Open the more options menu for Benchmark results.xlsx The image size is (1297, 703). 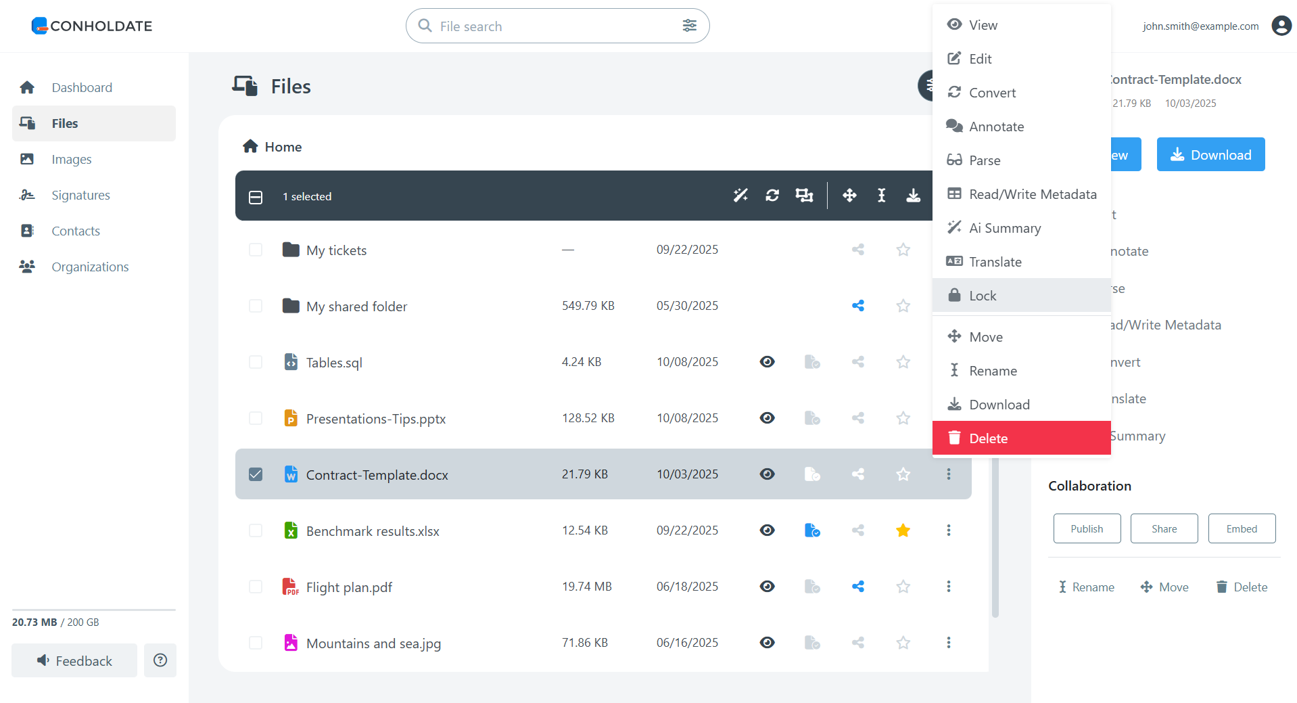click(x=948, y=530)
